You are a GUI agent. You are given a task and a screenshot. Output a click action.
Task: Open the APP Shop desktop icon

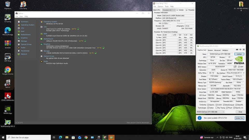8,58
